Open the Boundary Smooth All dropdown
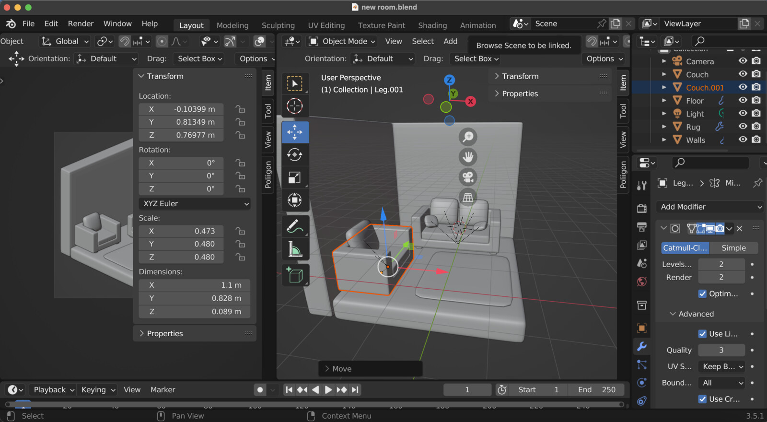The height and width of the screenshot is (422, 767). [x=722, y=383]
